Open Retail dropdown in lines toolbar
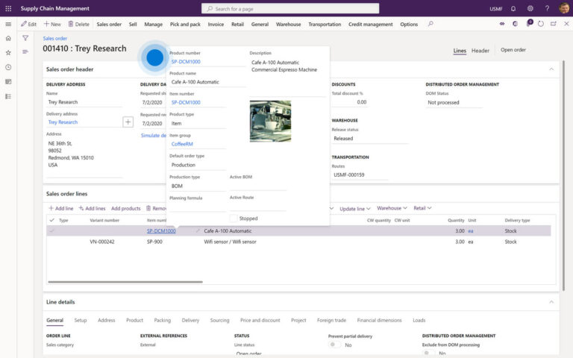Viewport: 573px width, 358px height. click(x=422, y=208)
